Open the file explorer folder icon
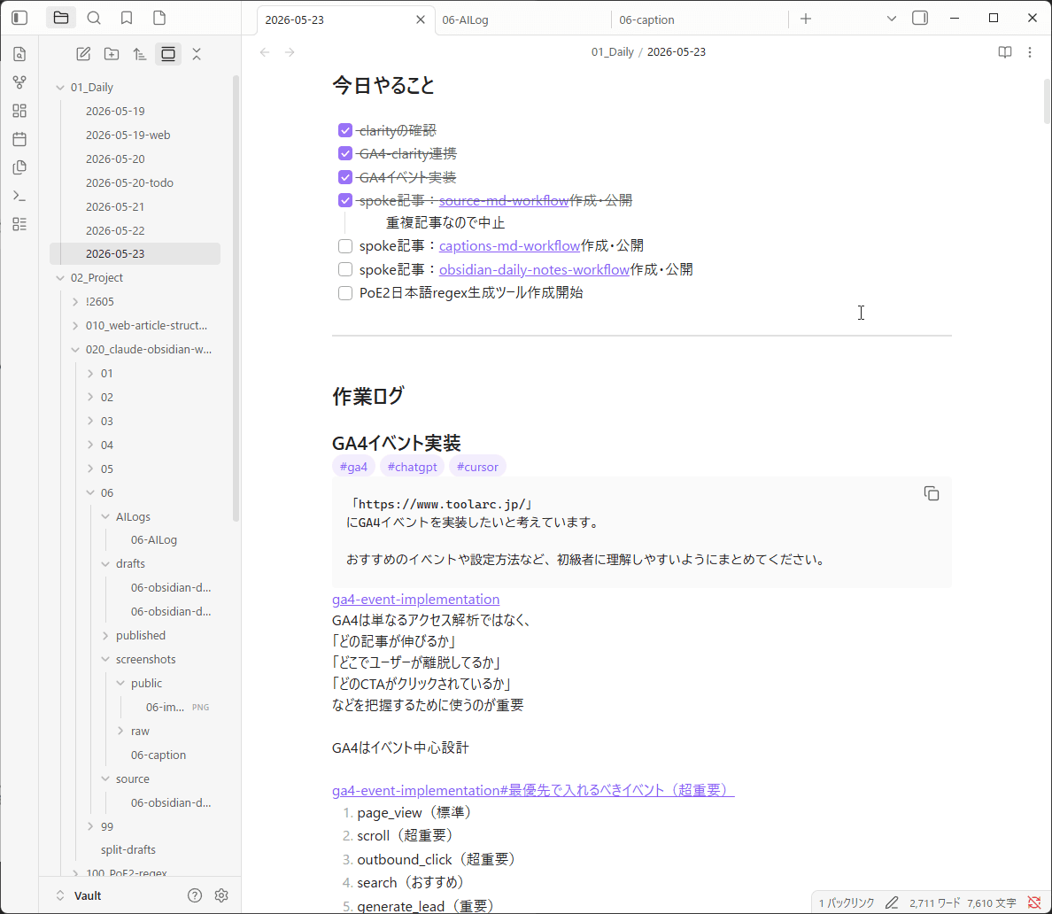Screen dimensions: 1052x914 (x=61, y=18)
